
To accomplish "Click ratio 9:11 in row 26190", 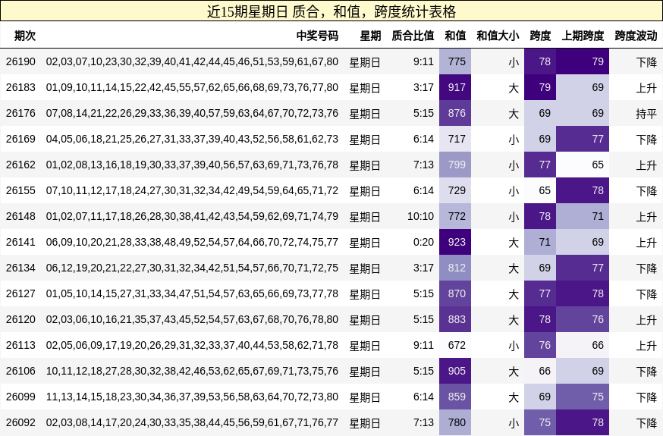I will pos(424,61).
